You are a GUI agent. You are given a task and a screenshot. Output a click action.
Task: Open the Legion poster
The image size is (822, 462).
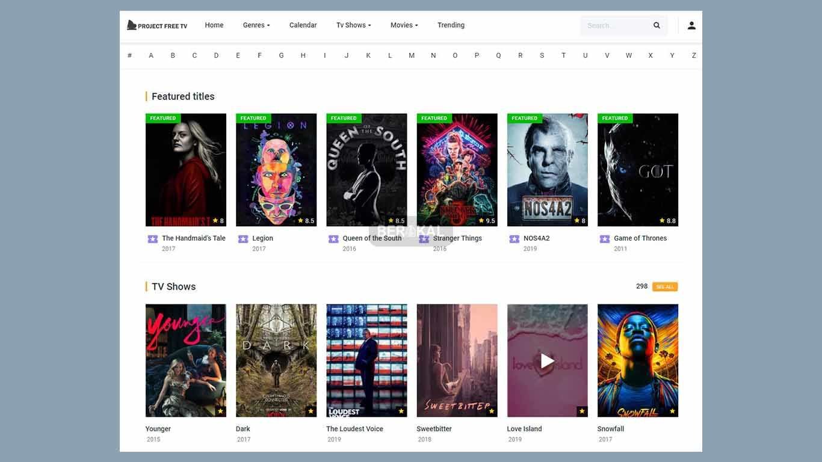coord(276,170)
